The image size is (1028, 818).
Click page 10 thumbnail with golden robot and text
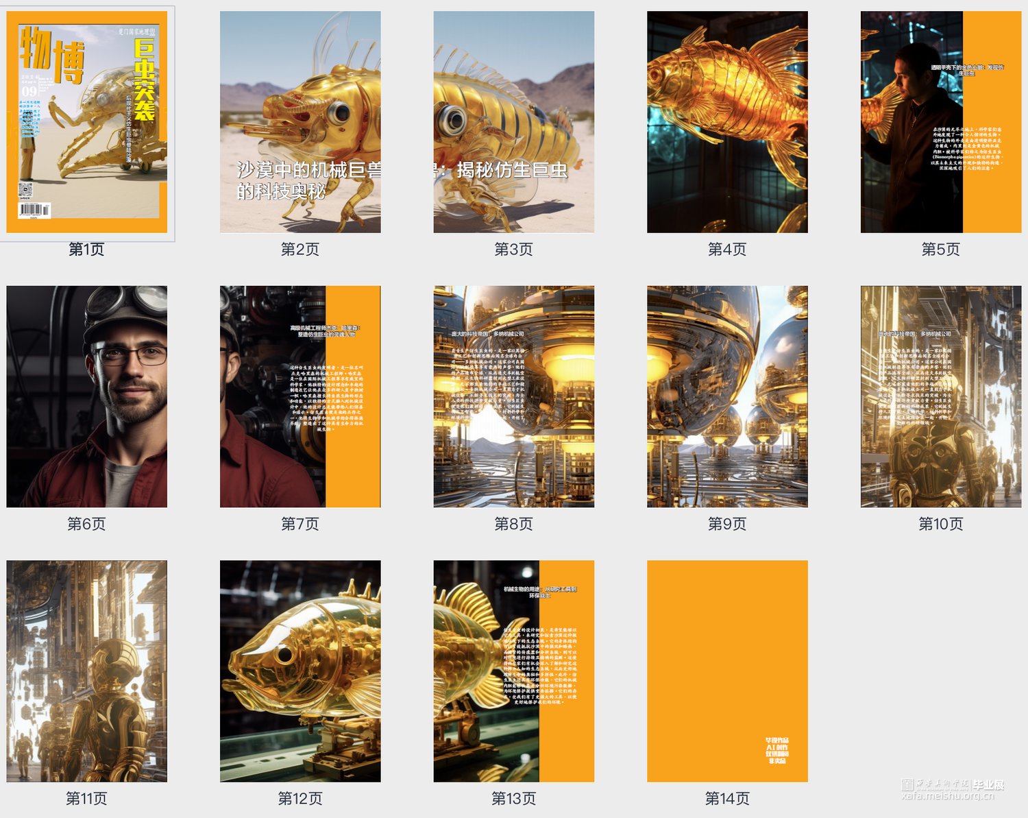pos(940,396)
